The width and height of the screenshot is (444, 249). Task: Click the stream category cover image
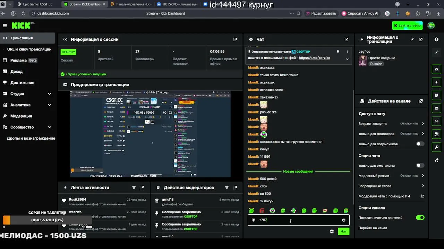click(362, 61)
